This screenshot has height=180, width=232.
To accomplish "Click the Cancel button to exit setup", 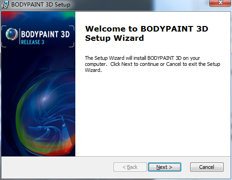I will [207, 167].
